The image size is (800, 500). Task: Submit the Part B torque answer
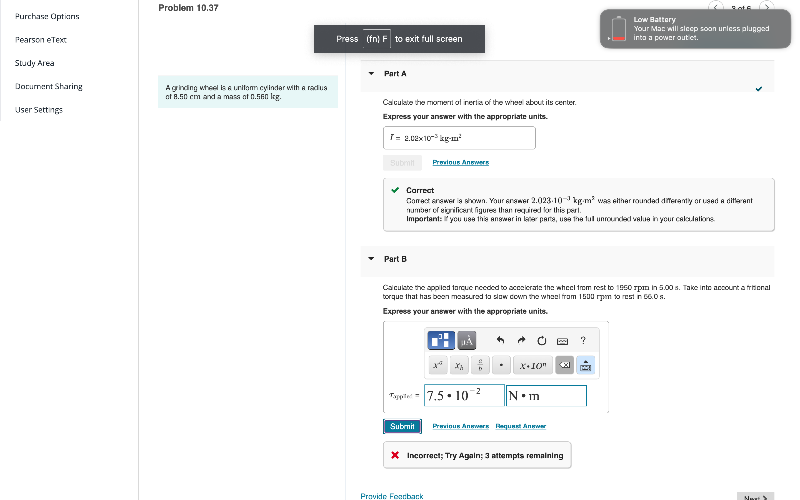(402, 426)
